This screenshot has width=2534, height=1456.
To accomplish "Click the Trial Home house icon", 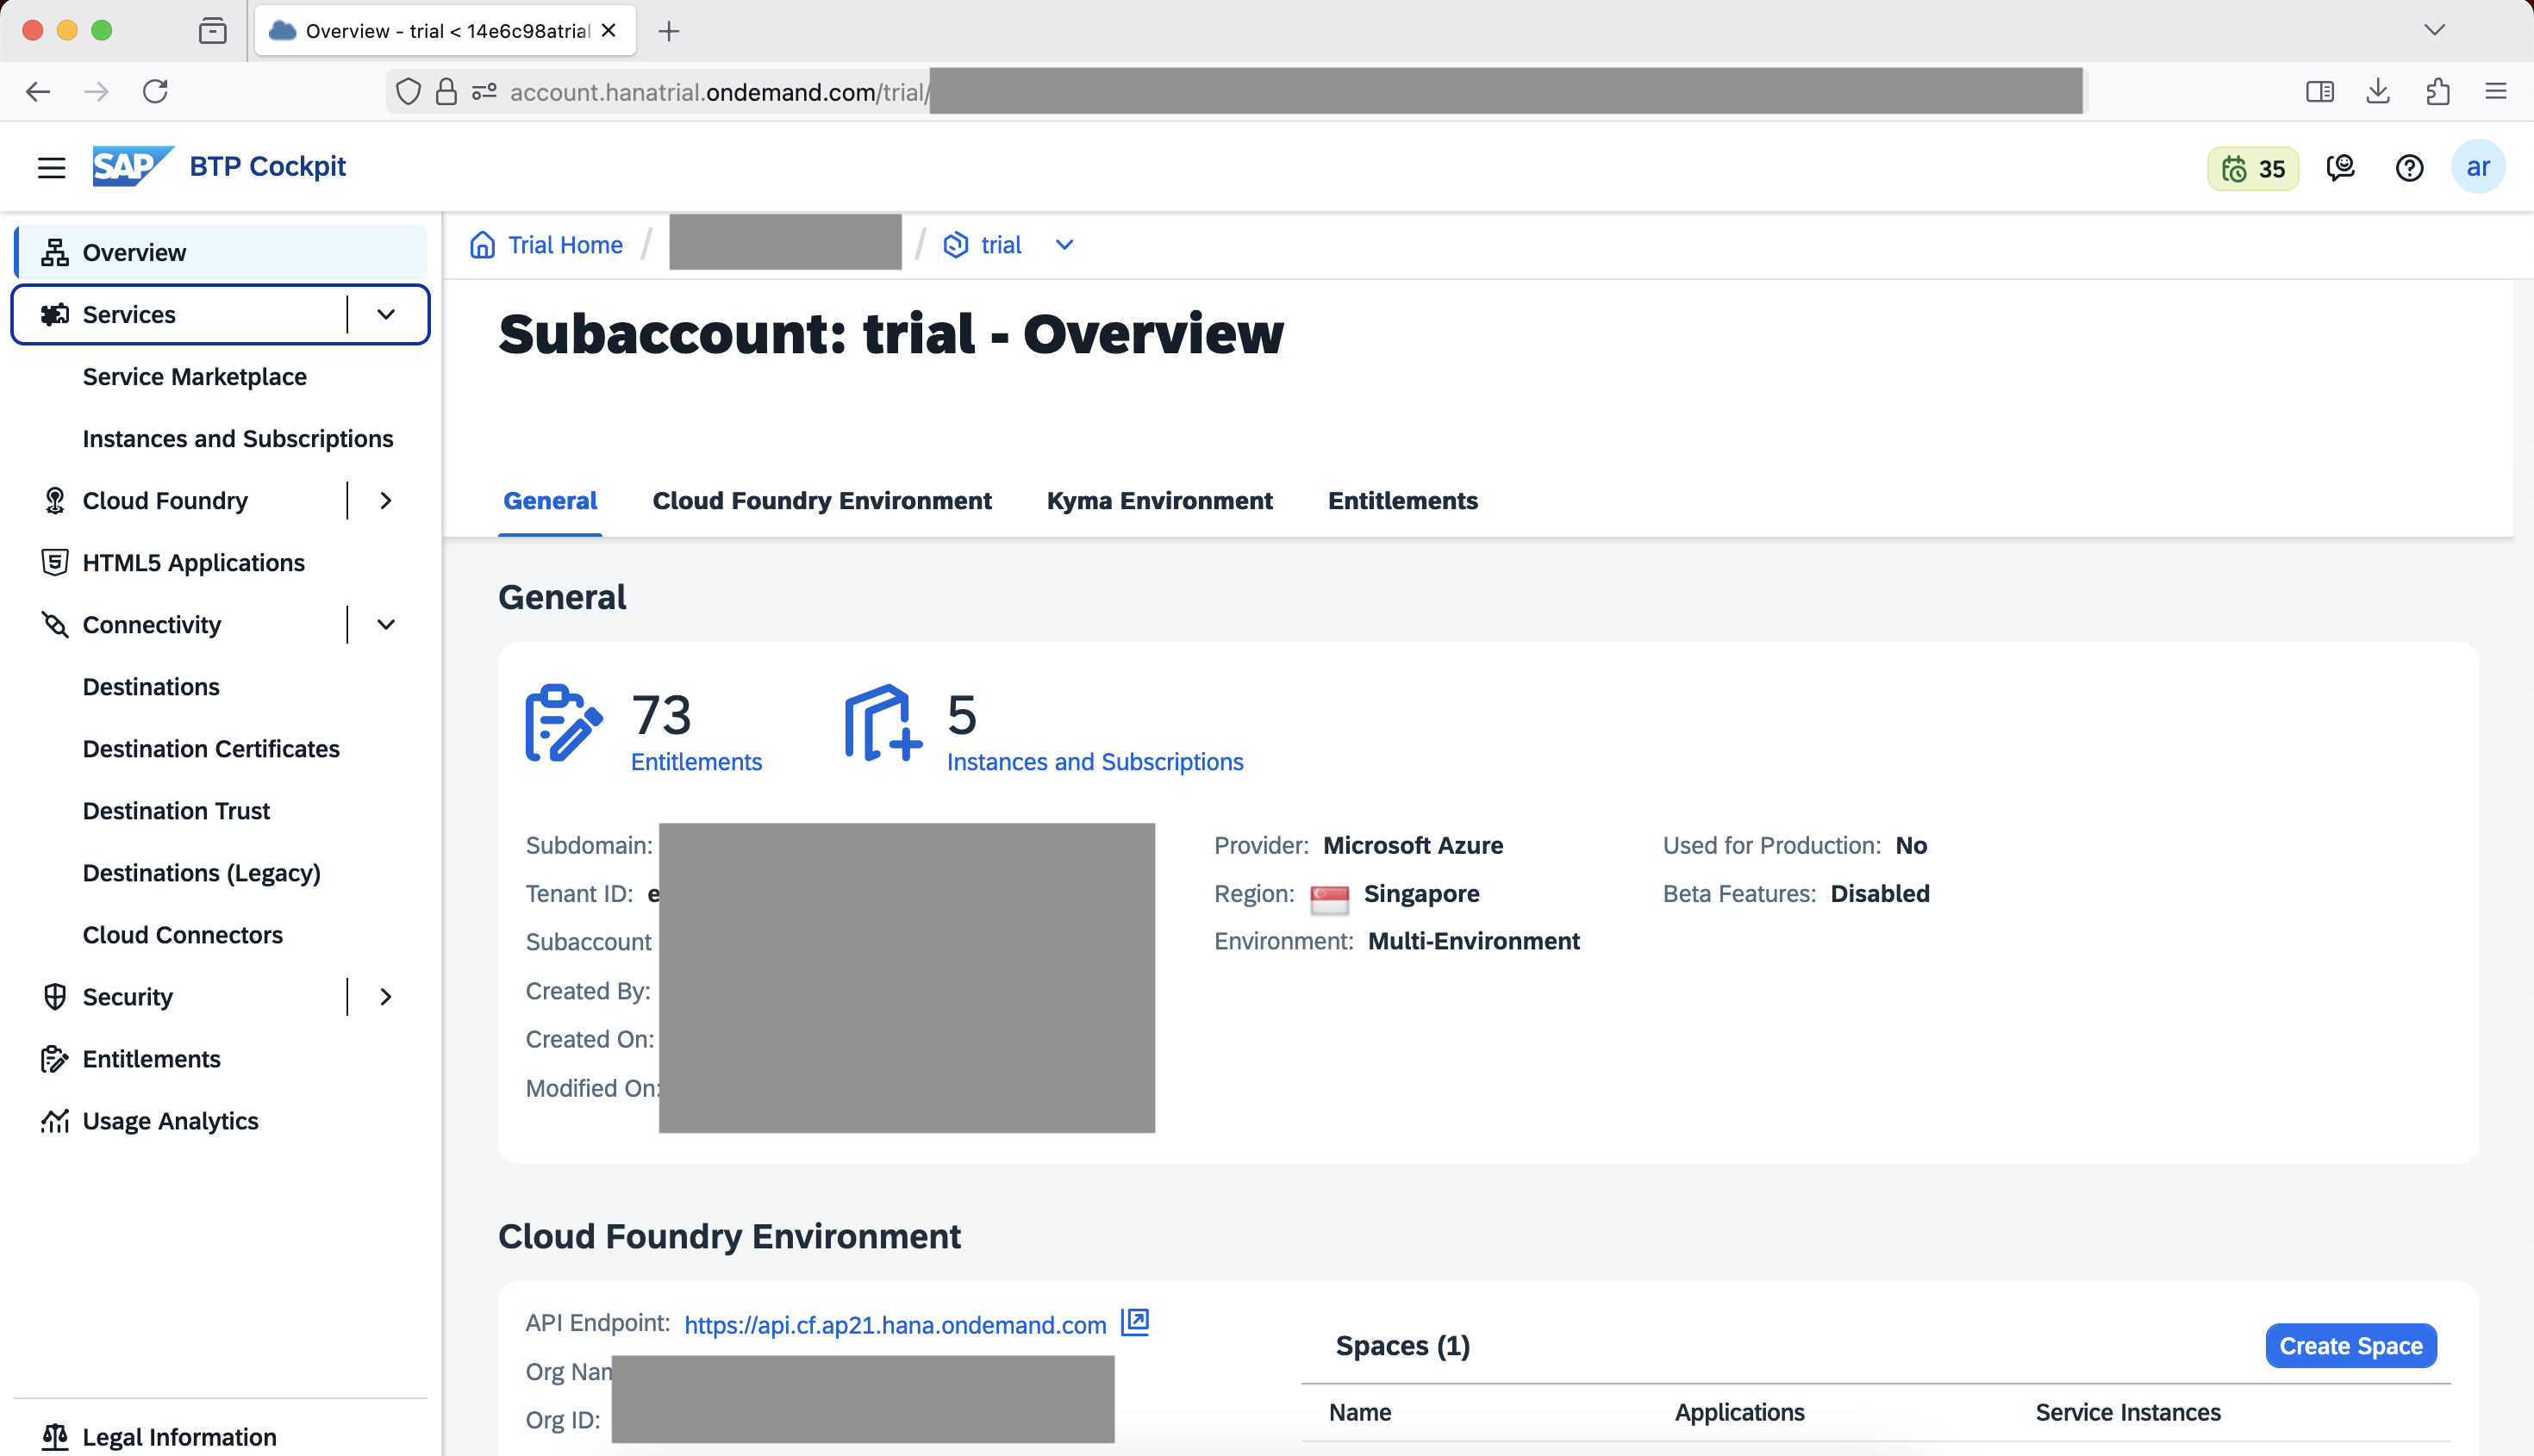I will point(482,245).
